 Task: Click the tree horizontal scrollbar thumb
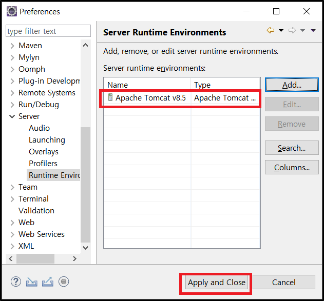(35, 258)
